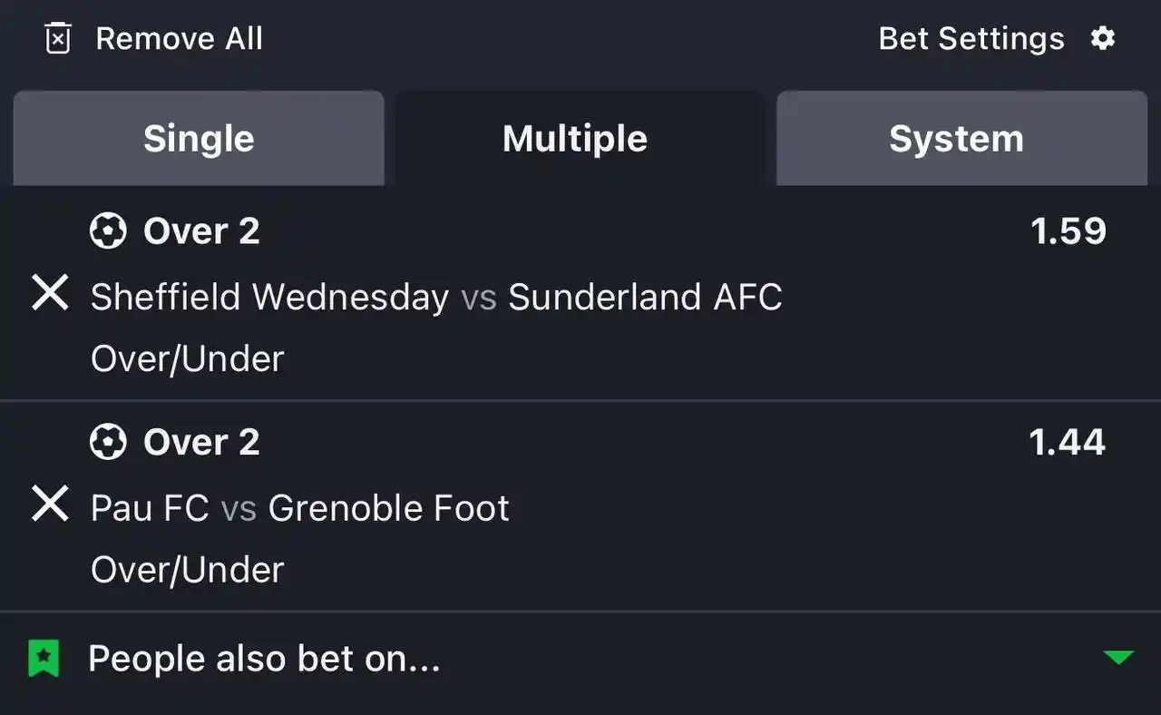
Task: Click People also bet on text
Action: 264,659
